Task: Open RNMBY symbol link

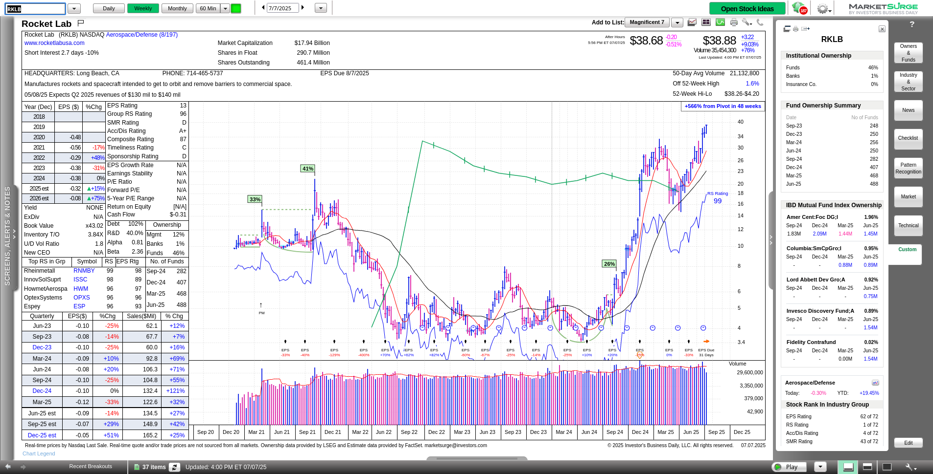Action: (84, 271)
